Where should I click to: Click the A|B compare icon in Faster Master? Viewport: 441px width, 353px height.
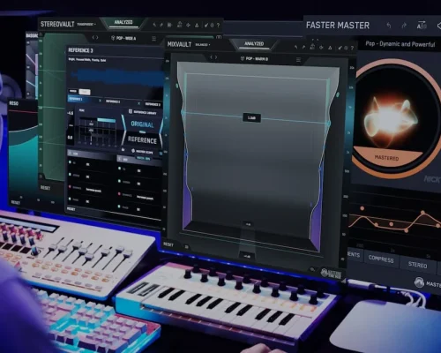(422, 26)
